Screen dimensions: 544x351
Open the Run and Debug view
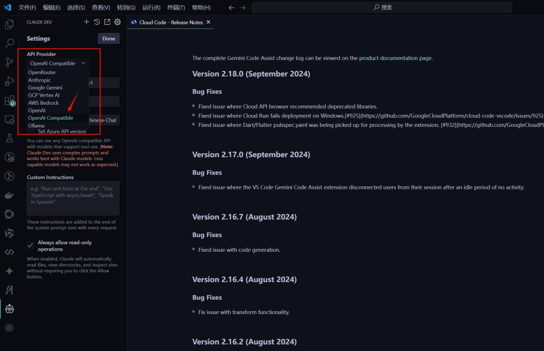10,81
